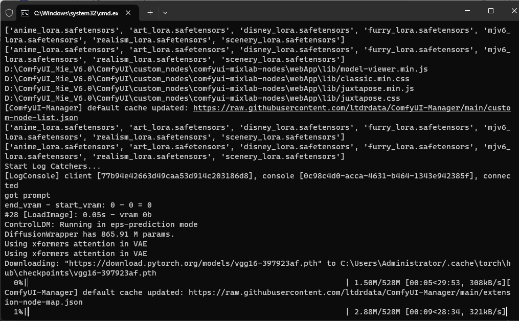Click the administrator shield icon

click(x=9, y=12)
